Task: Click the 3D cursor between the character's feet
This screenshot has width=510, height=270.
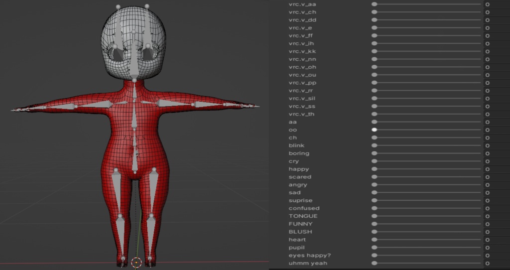Action: click(136, 262)
